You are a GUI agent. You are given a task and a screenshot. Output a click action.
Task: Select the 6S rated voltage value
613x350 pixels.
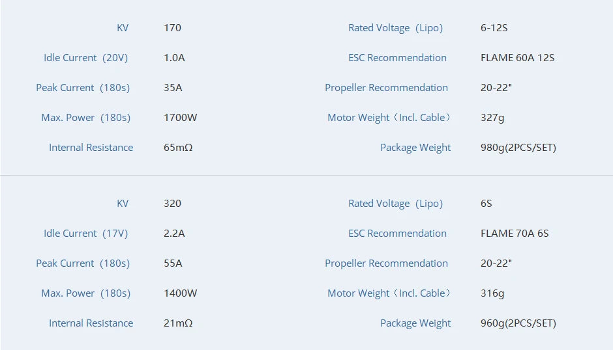pyautogui.click(x=486, y=204)
